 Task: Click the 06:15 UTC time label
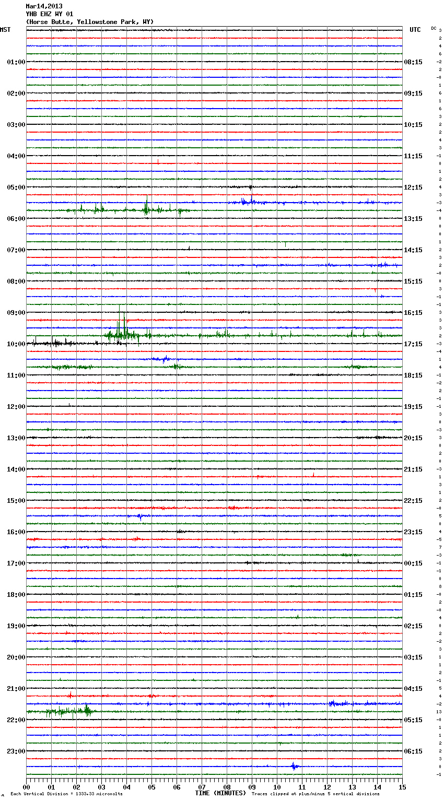click(413, 751)
